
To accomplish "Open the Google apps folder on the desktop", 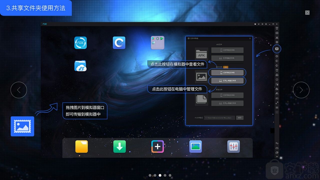I will (x=157, y=43).
